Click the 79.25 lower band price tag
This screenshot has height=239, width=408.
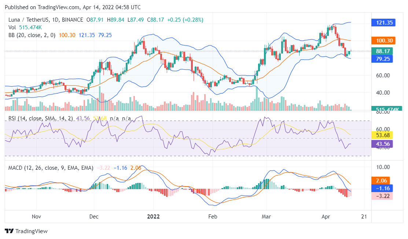click(382, 59)
